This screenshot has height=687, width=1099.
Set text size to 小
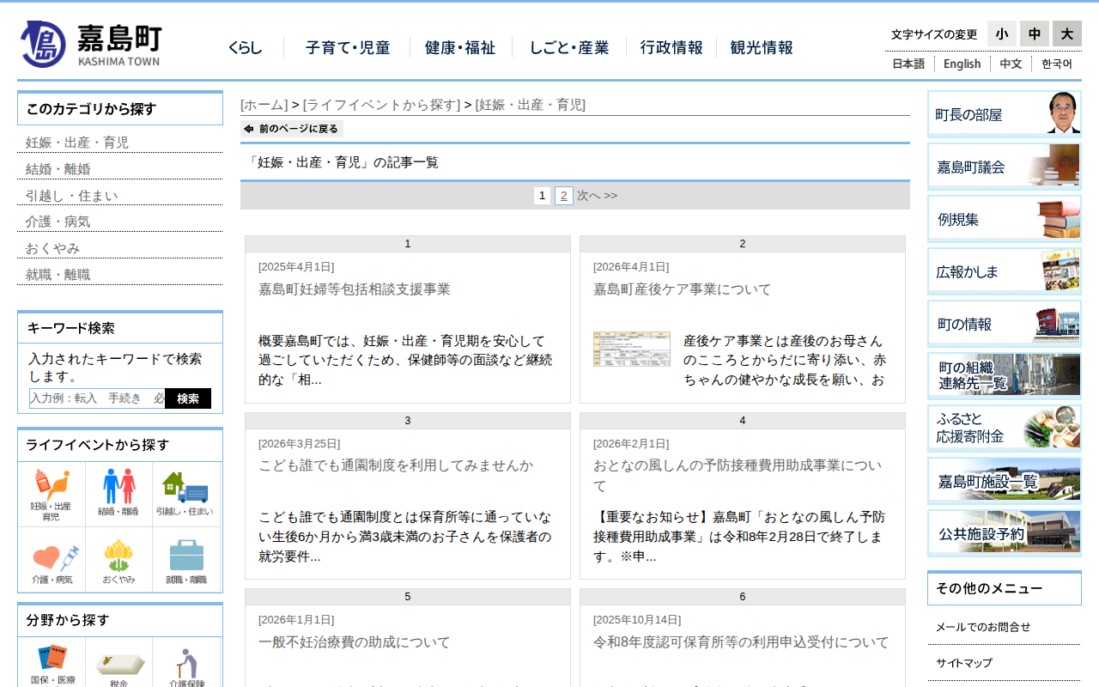coord(1001,33)
